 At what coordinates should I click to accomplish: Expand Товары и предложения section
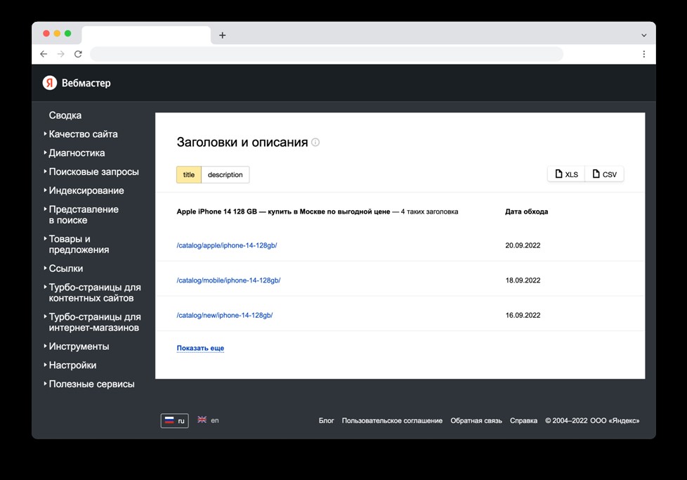(x=77, y=244)
